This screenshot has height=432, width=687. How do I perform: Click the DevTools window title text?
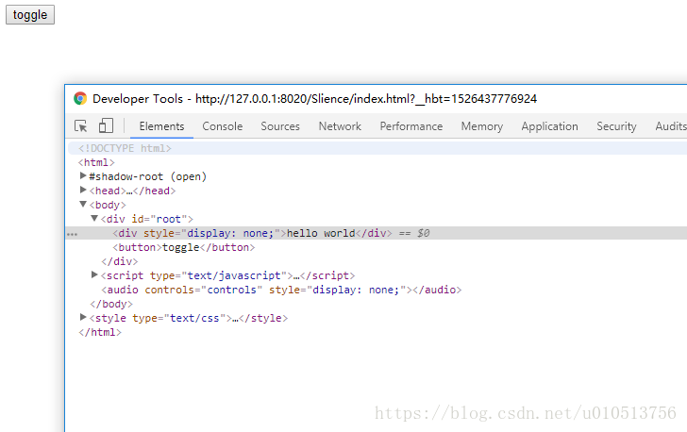(314, 99)
